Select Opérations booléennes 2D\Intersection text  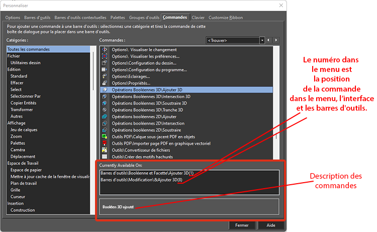[x=148, y=123]
